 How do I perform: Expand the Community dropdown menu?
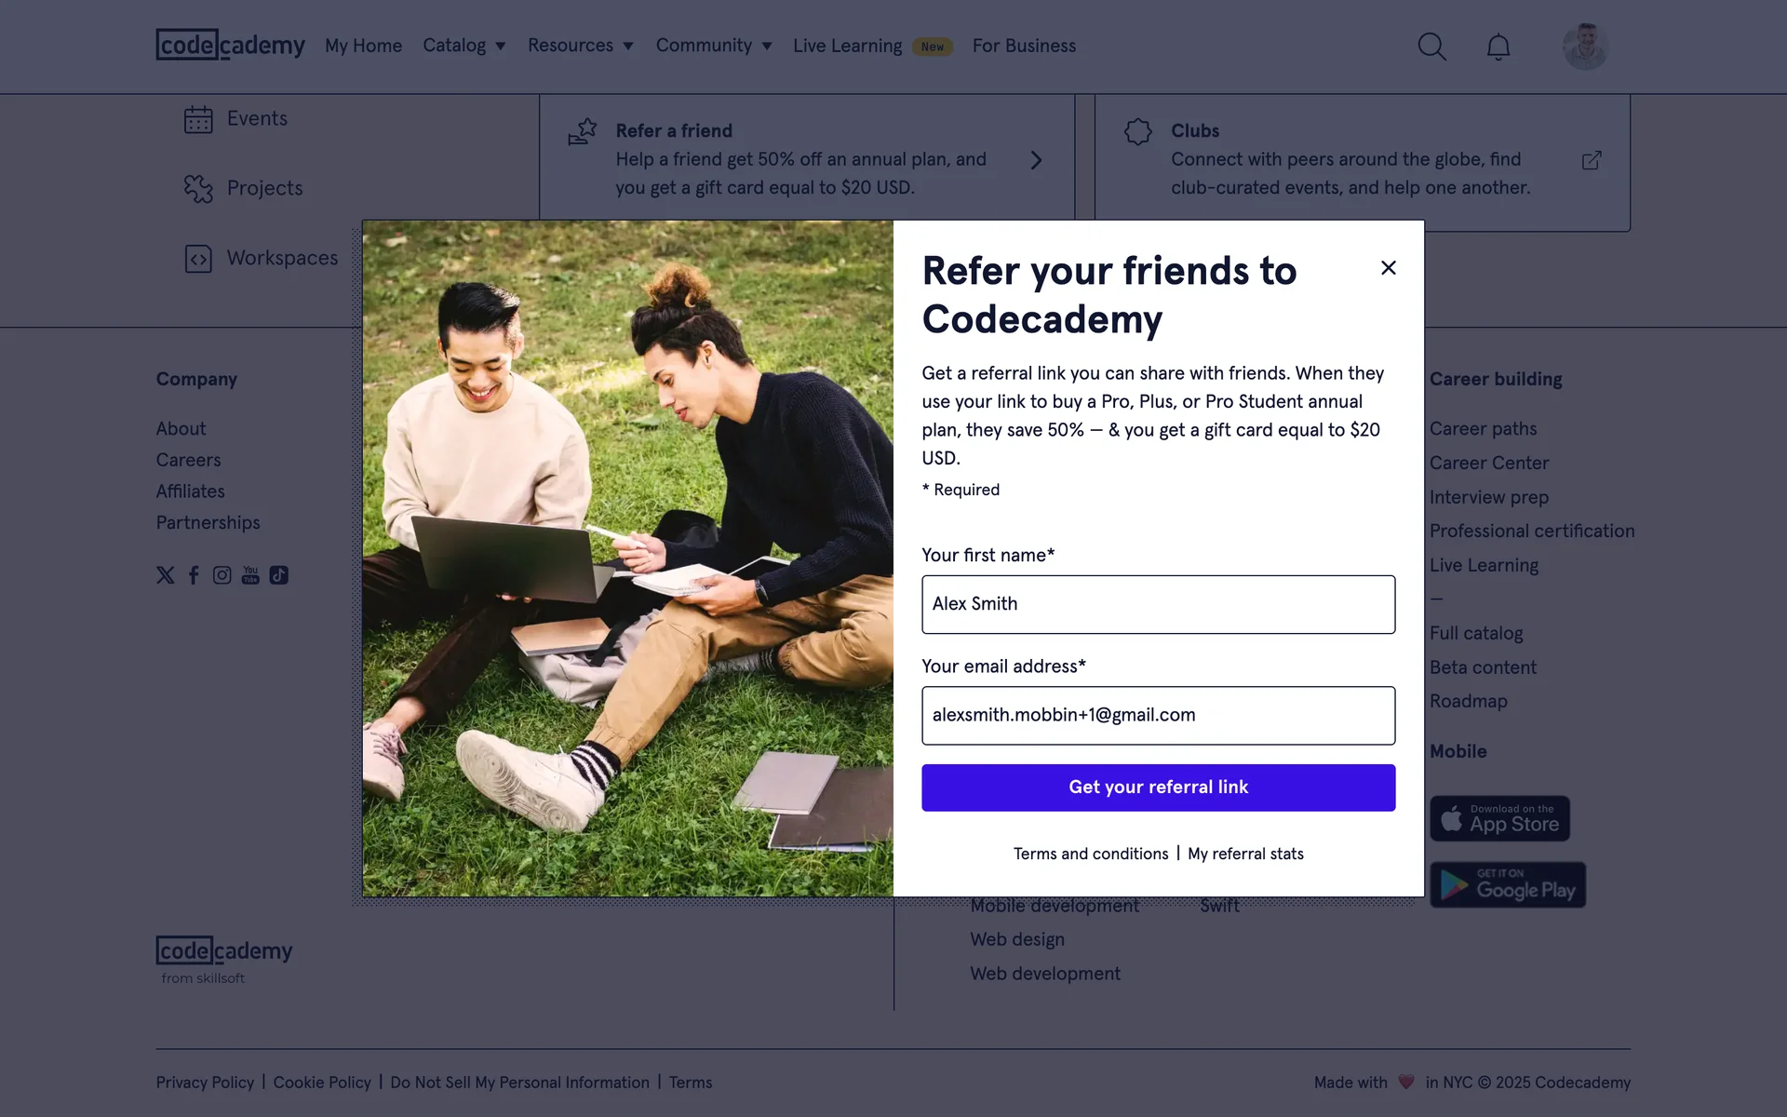[714, 46]
